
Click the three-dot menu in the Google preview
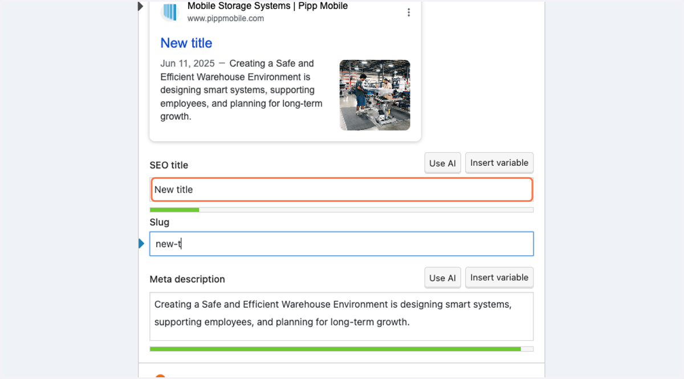coord(409,13)
